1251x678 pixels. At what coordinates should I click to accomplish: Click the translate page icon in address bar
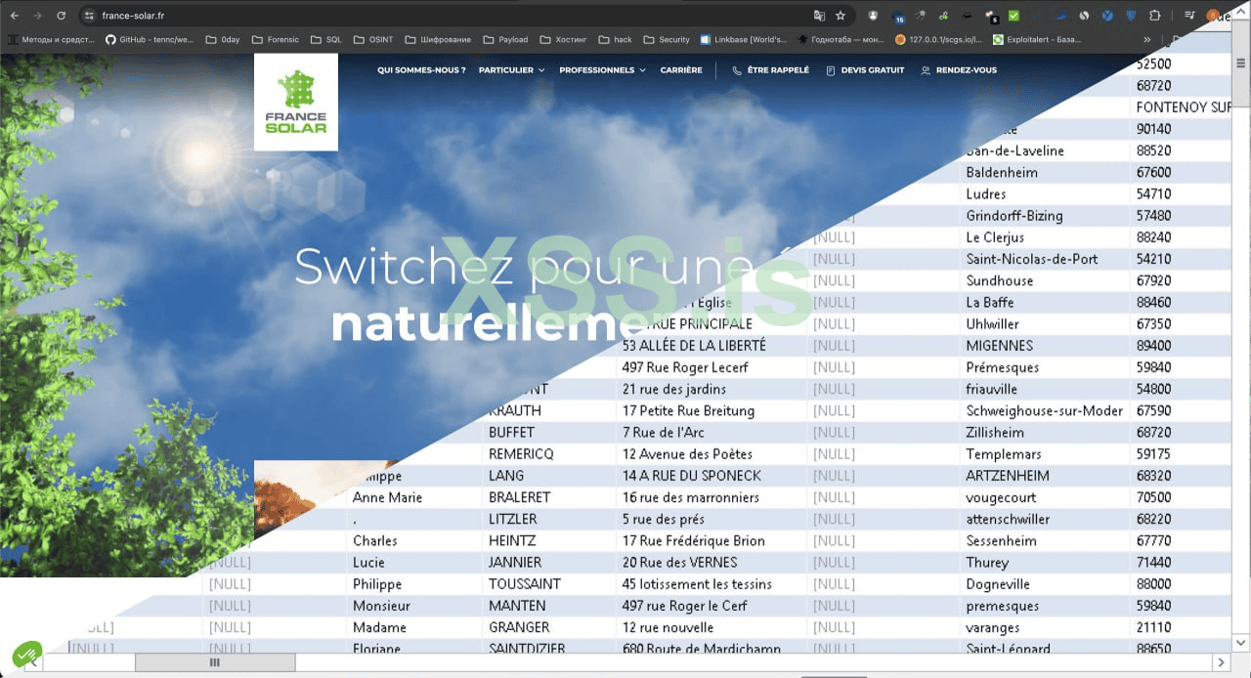click(x=819, y=16)
